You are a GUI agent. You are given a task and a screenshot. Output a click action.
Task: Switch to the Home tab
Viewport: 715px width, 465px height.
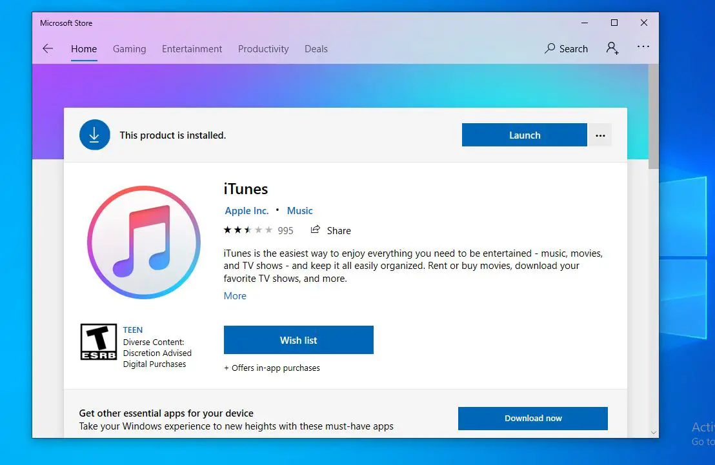84,49
